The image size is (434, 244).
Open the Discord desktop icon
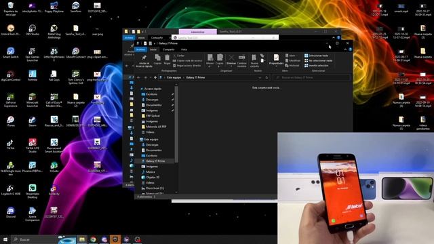[x=11, y=212]
